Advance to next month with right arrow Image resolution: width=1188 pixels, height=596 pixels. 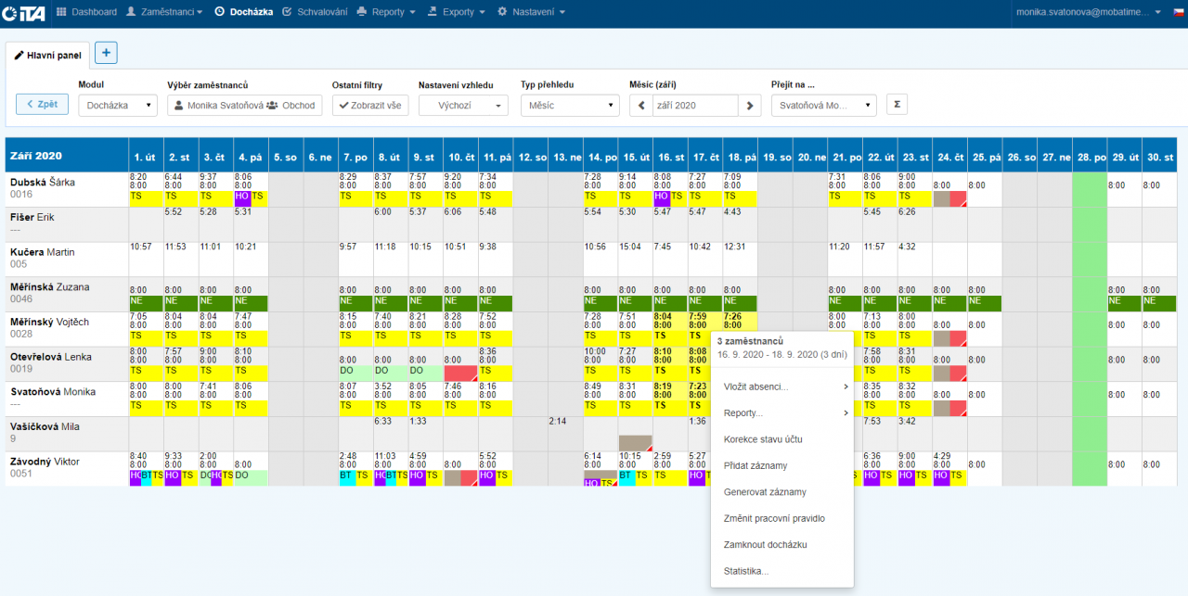pos(750,106)
